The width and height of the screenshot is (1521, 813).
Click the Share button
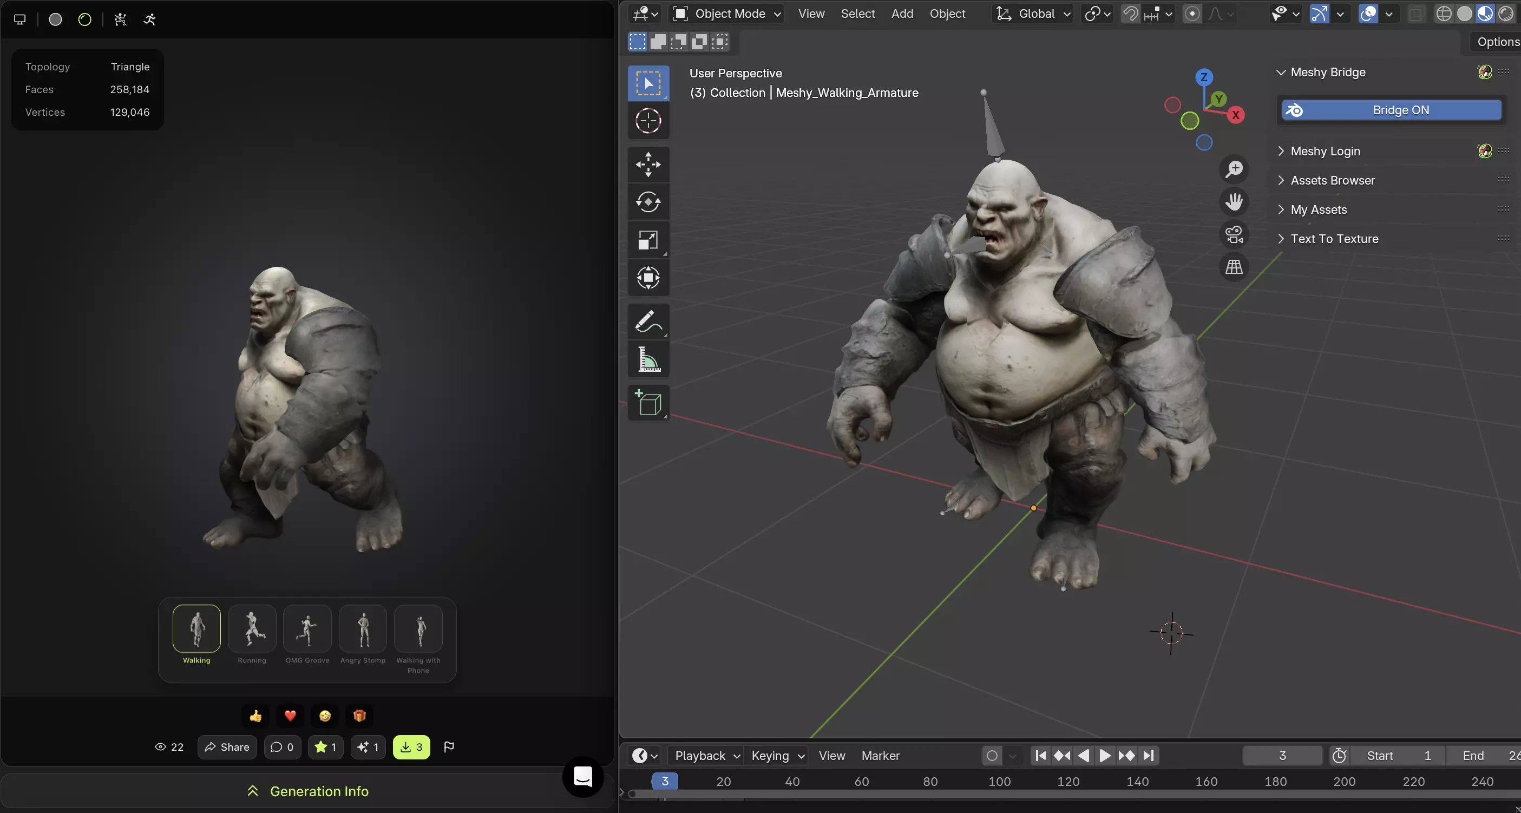(x=227, y=747)
